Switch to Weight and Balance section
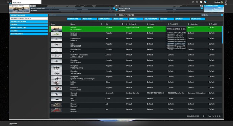This screenshot has height=126, width=233. [x=29, y=28]
